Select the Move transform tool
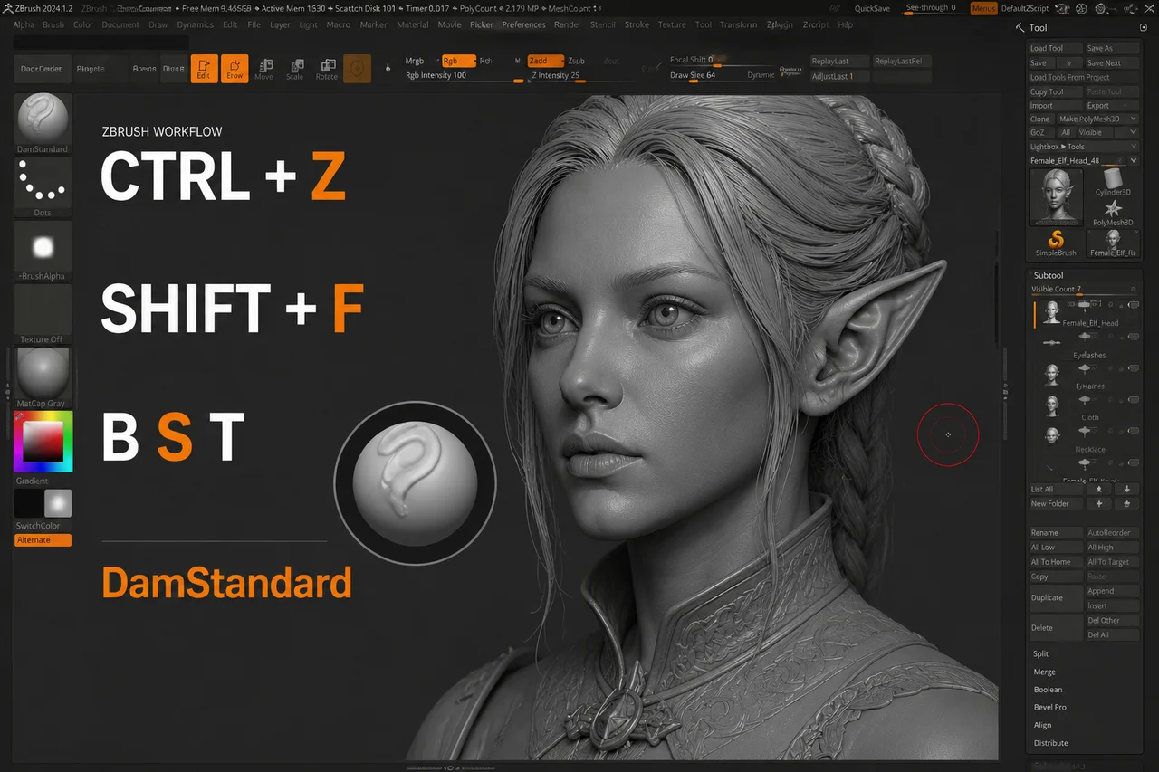The image size is (1159, 772). [x=264, y=69]
